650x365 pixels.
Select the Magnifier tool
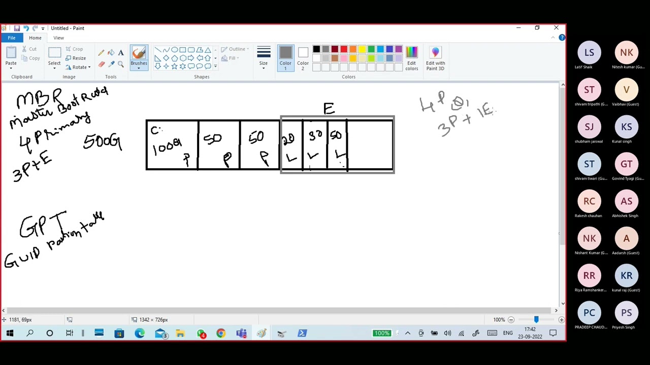(121, 64)
